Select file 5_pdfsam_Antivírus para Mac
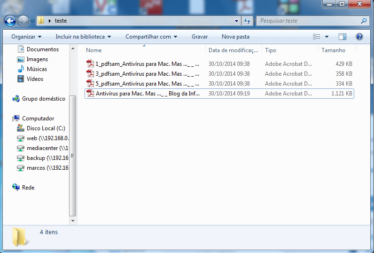The width and height of the screenshot is (374, 253). click(219, 84)
